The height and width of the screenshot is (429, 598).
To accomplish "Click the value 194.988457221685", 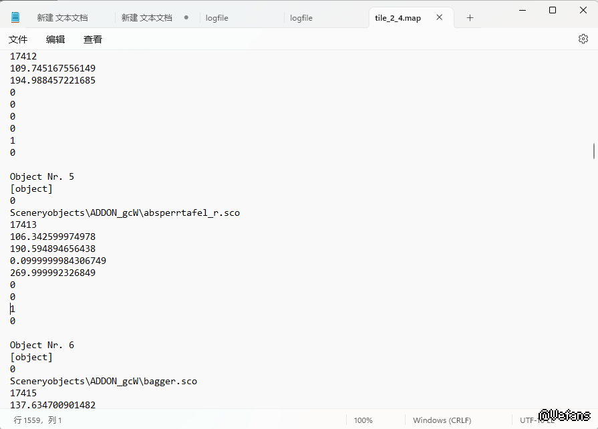I will pos(53,80).
